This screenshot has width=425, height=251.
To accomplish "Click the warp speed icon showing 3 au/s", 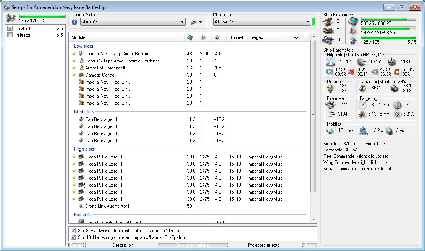I will [x=389, y=131].
